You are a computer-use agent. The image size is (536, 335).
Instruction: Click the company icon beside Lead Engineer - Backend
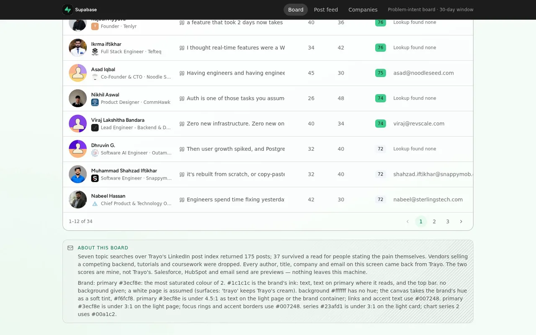point(95,128)
